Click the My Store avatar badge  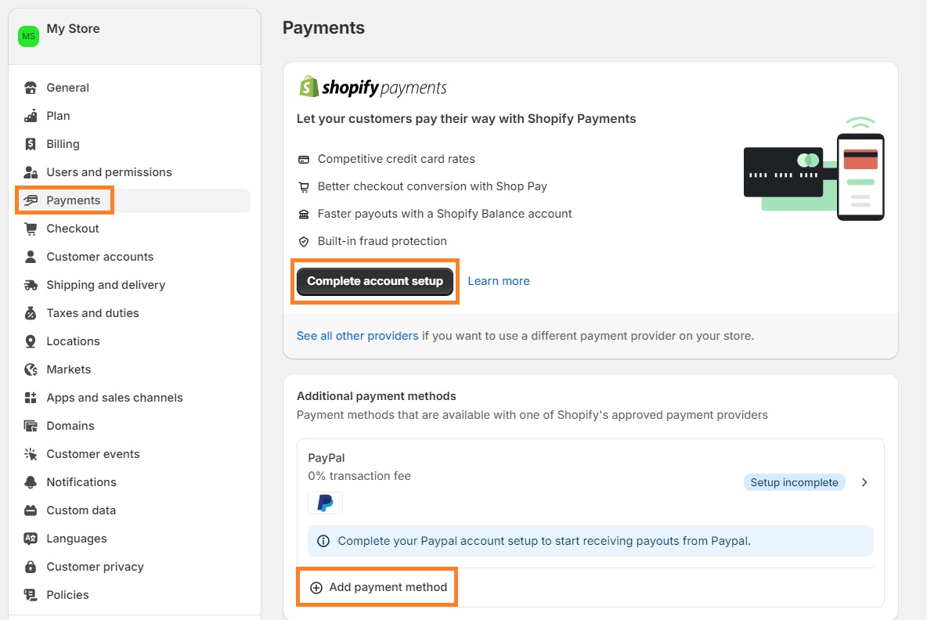[28, 36]
